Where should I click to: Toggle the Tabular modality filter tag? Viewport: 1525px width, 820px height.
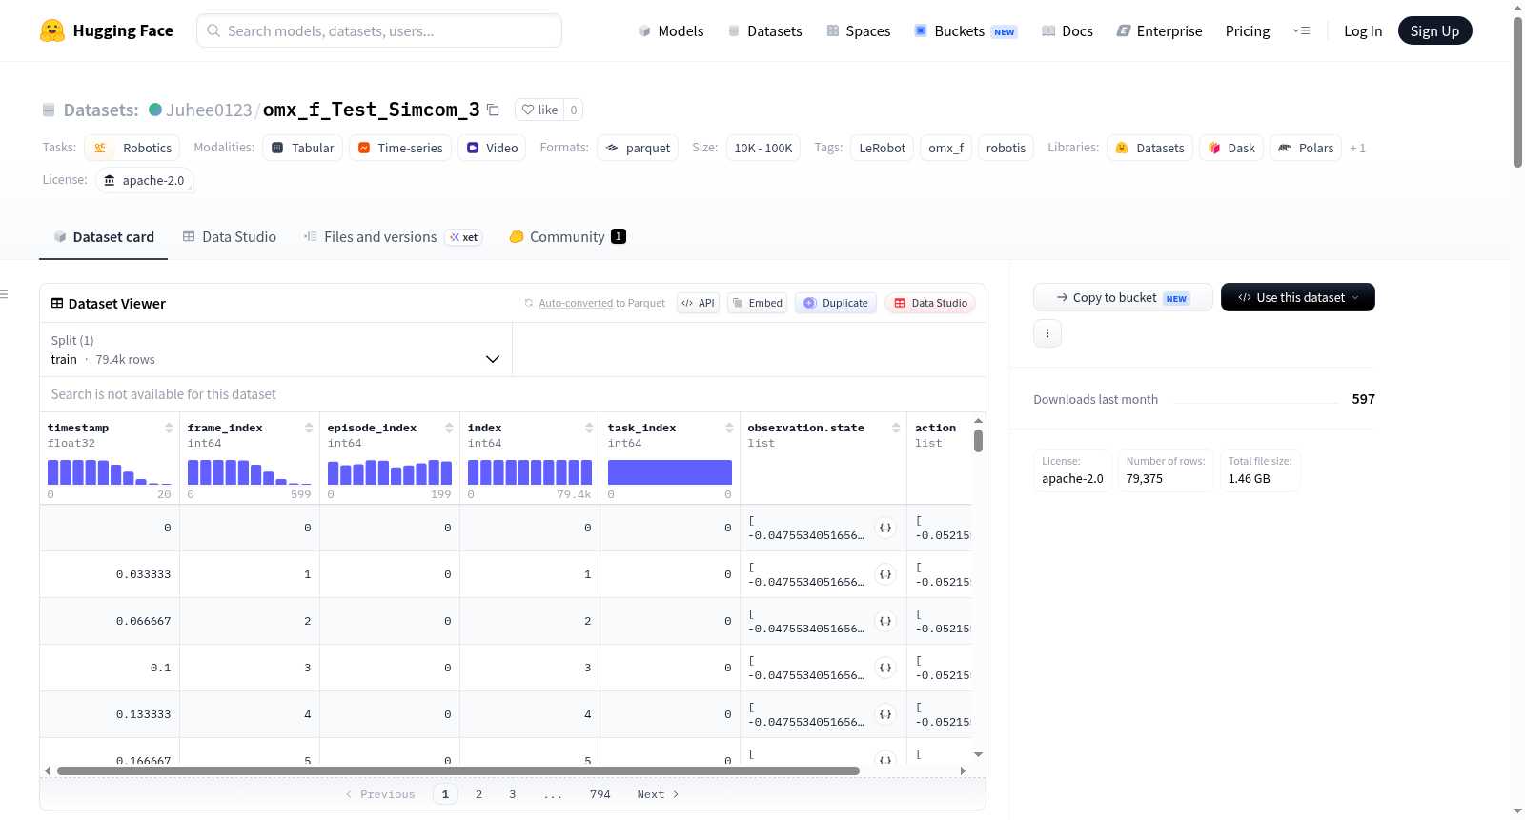pyautogui.click(x=303, y=148)
